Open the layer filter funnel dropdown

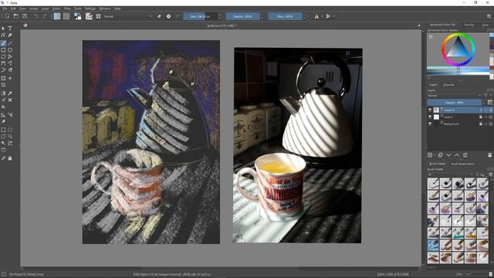click(487, 96)
